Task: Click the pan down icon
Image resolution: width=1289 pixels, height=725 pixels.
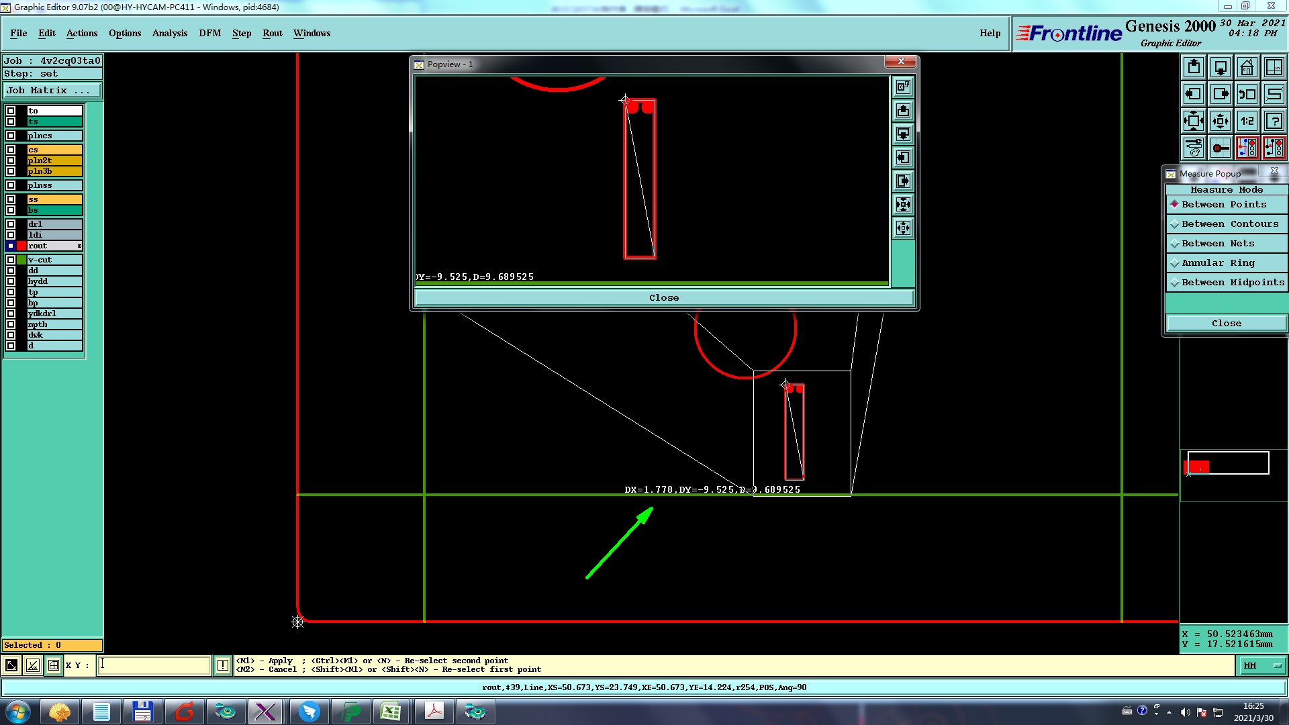Action: pyautogui.click(x=1221, y=67)
